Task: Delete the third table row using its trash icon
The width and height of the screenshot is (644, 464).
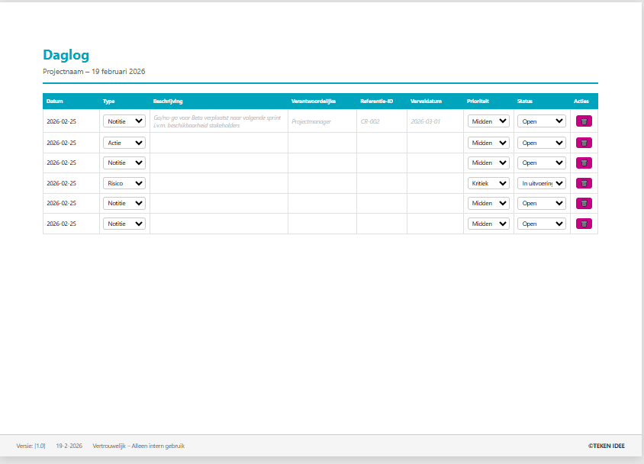Action: (584, 163)
